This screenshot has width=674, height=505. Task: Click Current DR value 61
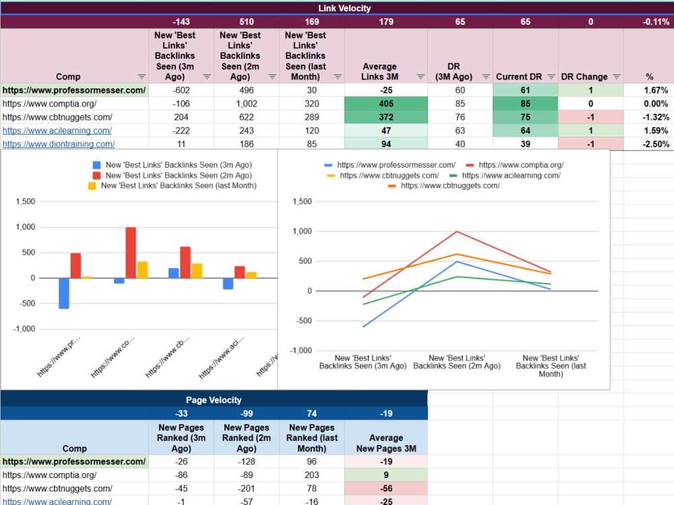(525, 90)
